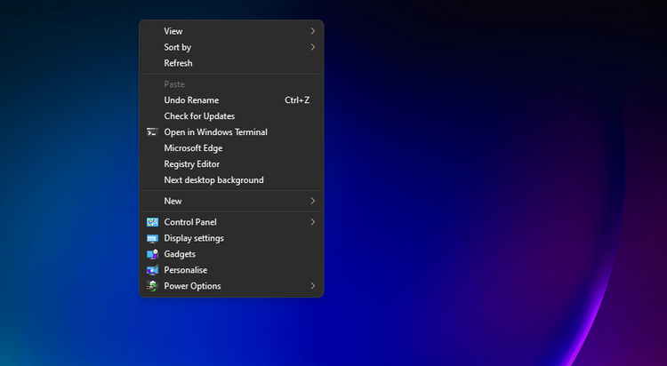Open the View menu entry
The height and width of the screenshot is (366, 667).
(231, 31)
